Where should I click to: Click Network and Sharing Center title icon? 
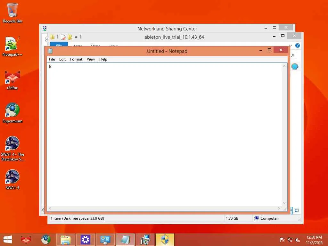point(45,28)
